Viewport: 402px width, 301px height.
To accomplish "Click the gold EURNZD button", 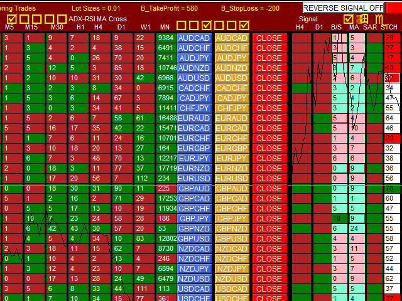I will coord(232,169).
